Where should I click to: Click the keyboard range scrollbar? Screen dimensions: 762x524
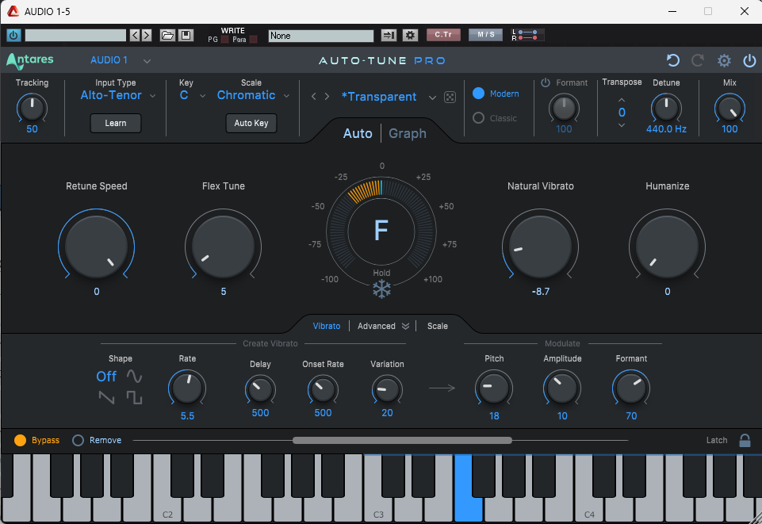coord(402,440)
